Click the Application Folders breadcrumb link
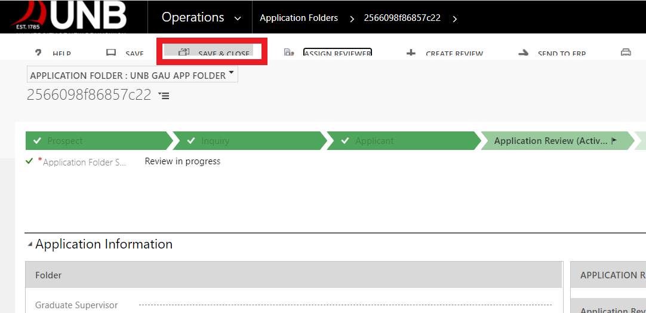 tap(299, 18)
